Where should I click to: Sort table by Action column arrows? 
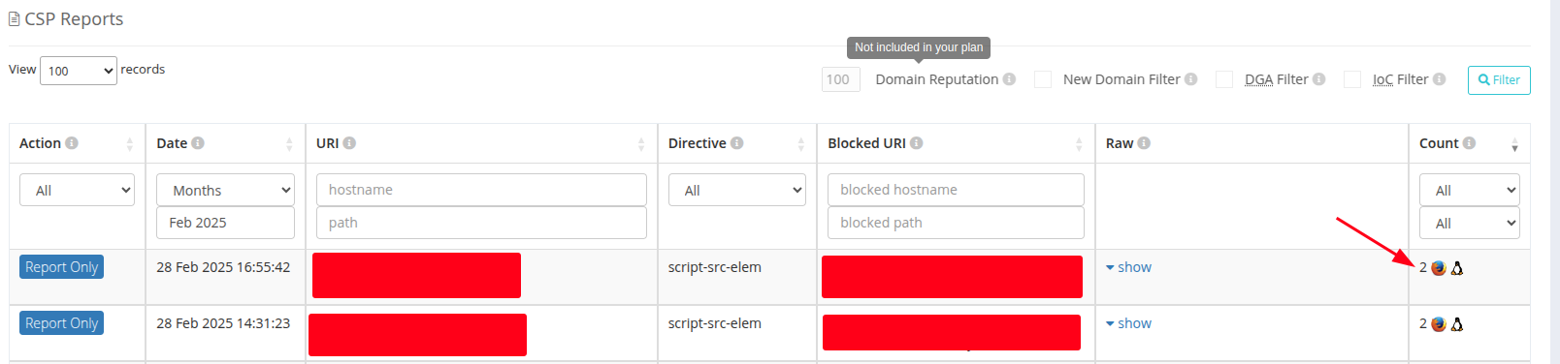[130, 144]
